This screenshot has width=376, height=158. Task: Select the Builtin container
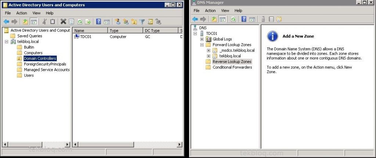(29, 47)
